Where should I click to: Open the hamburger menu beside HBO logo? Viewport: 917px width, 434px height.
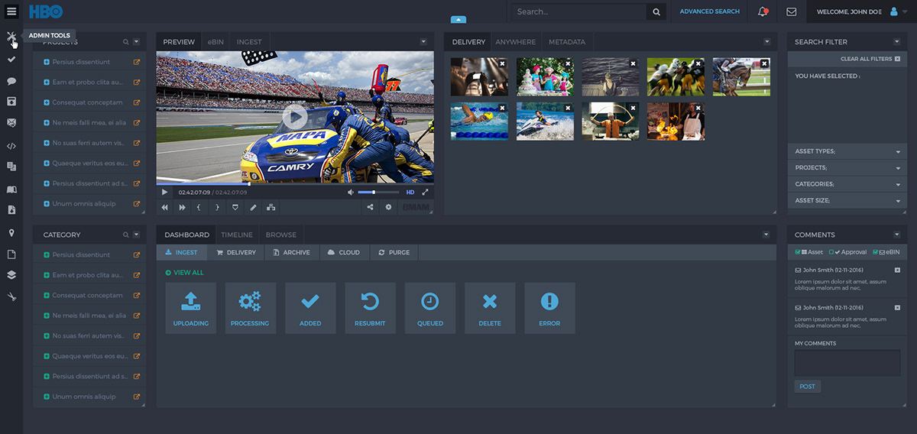point(11,11)
